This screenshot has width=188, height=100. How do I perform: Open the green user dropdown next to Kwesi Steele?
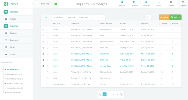coord(56,4)
